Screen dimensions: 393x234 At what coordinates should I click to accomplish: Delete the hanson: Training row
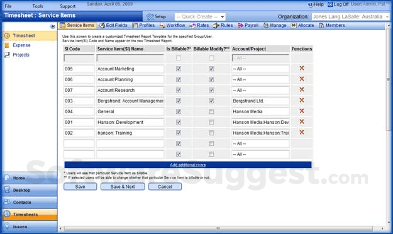click(302, 132)
